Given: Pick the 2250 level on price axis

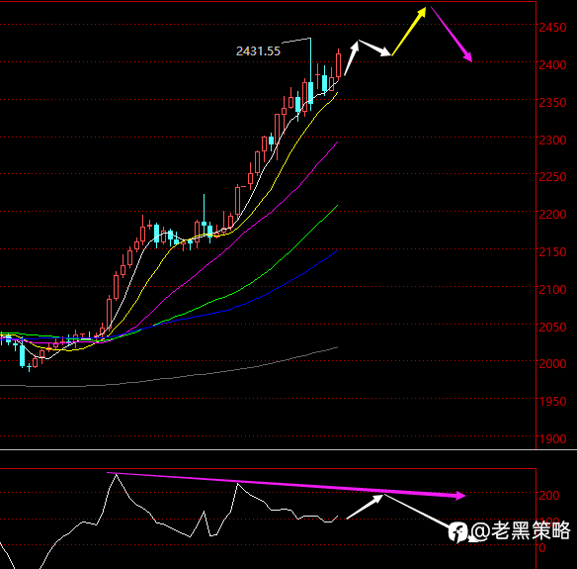Looking at the screenshot, I should [552, 177].
